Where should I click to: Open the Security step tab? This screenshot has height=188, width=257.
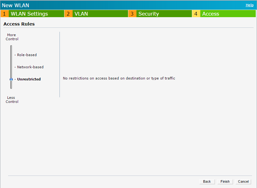tap(149, 14)
